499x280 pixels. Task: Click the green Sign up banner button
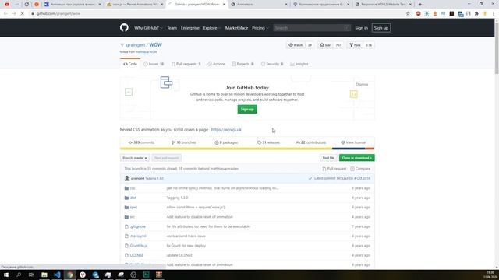[247, 109]
